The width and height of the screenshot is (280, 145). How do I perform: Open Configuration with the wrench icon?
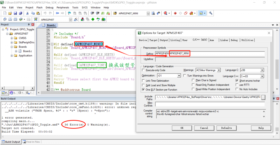(211, 13)
